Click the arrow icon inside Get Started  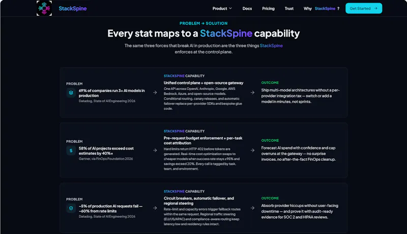[x=375, y=8]
